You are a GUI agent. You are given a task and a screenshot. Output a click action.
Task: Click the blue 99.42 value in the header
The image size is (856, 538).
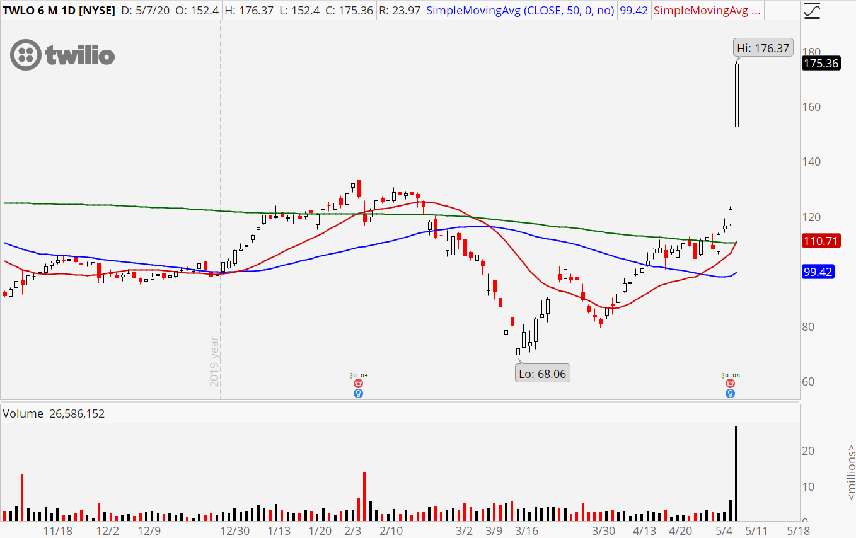[633, 11]
